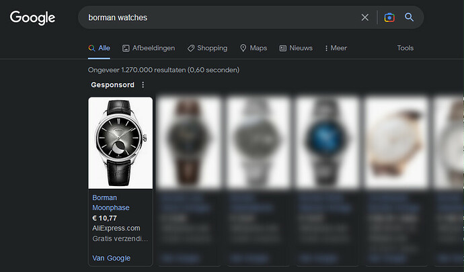Switch to the Nieuws tab
This screenshot has height=272, width=464.
296,48
